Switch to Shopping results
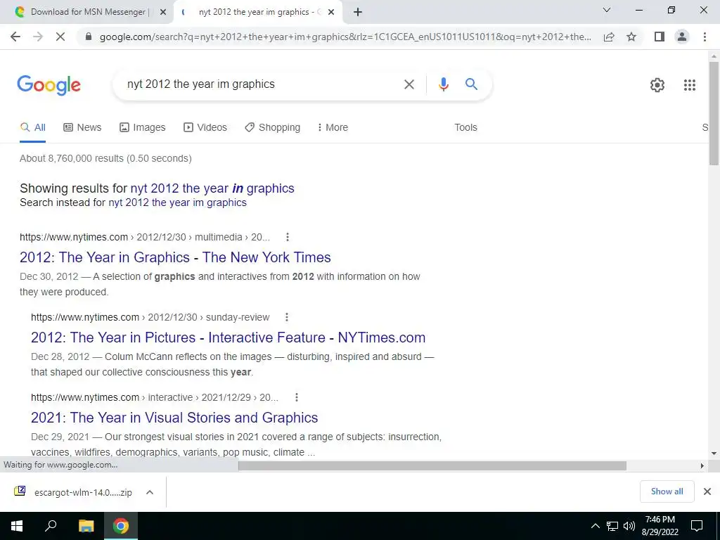720x540 pixels. 272,127
